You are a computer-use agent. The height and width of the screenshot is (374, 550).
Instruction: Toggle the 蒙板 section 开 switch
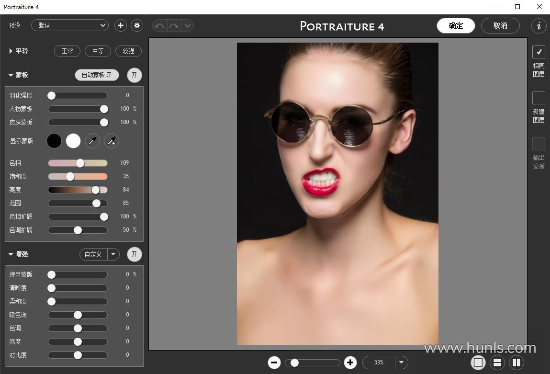point(135,75)
